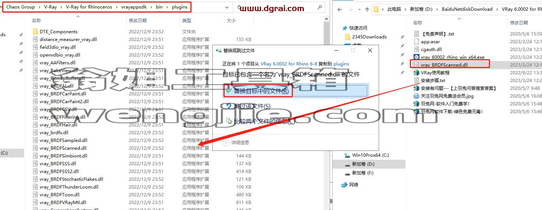Viewport: 542px width, 210px height.
Task: Click the 2345Downloads folder icon in navigation pane
Action: [347, 37]
